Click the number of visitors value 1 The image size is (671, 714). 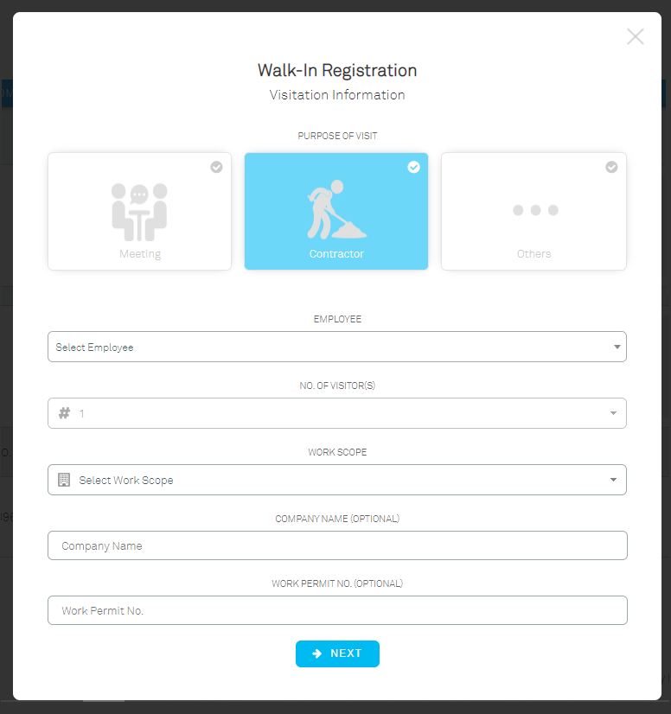82,413
